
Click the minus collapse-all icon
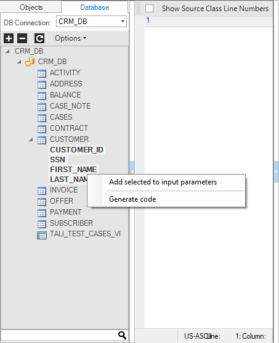tap(22, 38)
